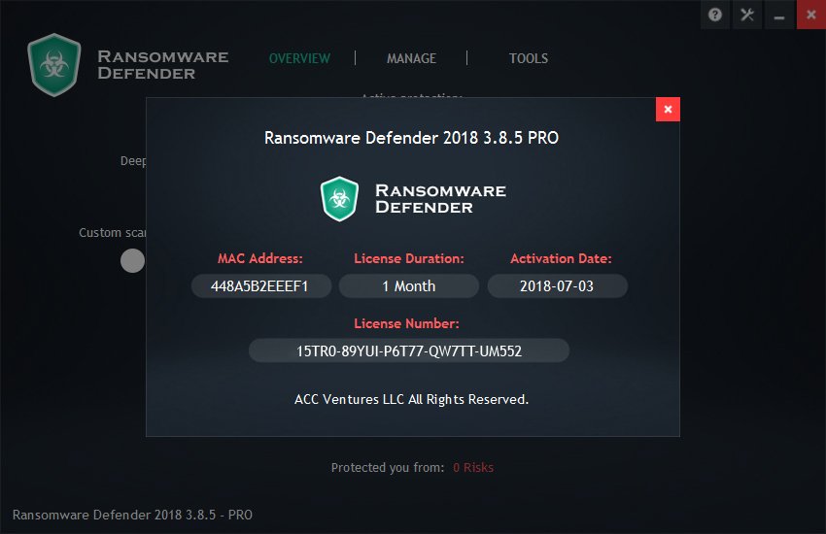
Task: Click the 'Activation Date:' red label
Action: pyautogui.click(x=561, y=258)
